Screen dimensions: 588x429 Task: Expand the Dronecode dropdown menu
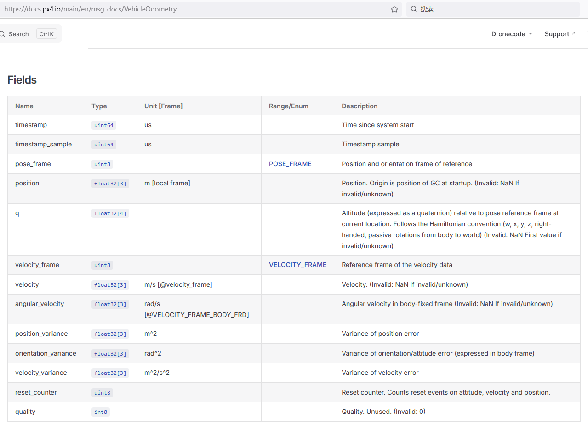[x=512, y=34]
